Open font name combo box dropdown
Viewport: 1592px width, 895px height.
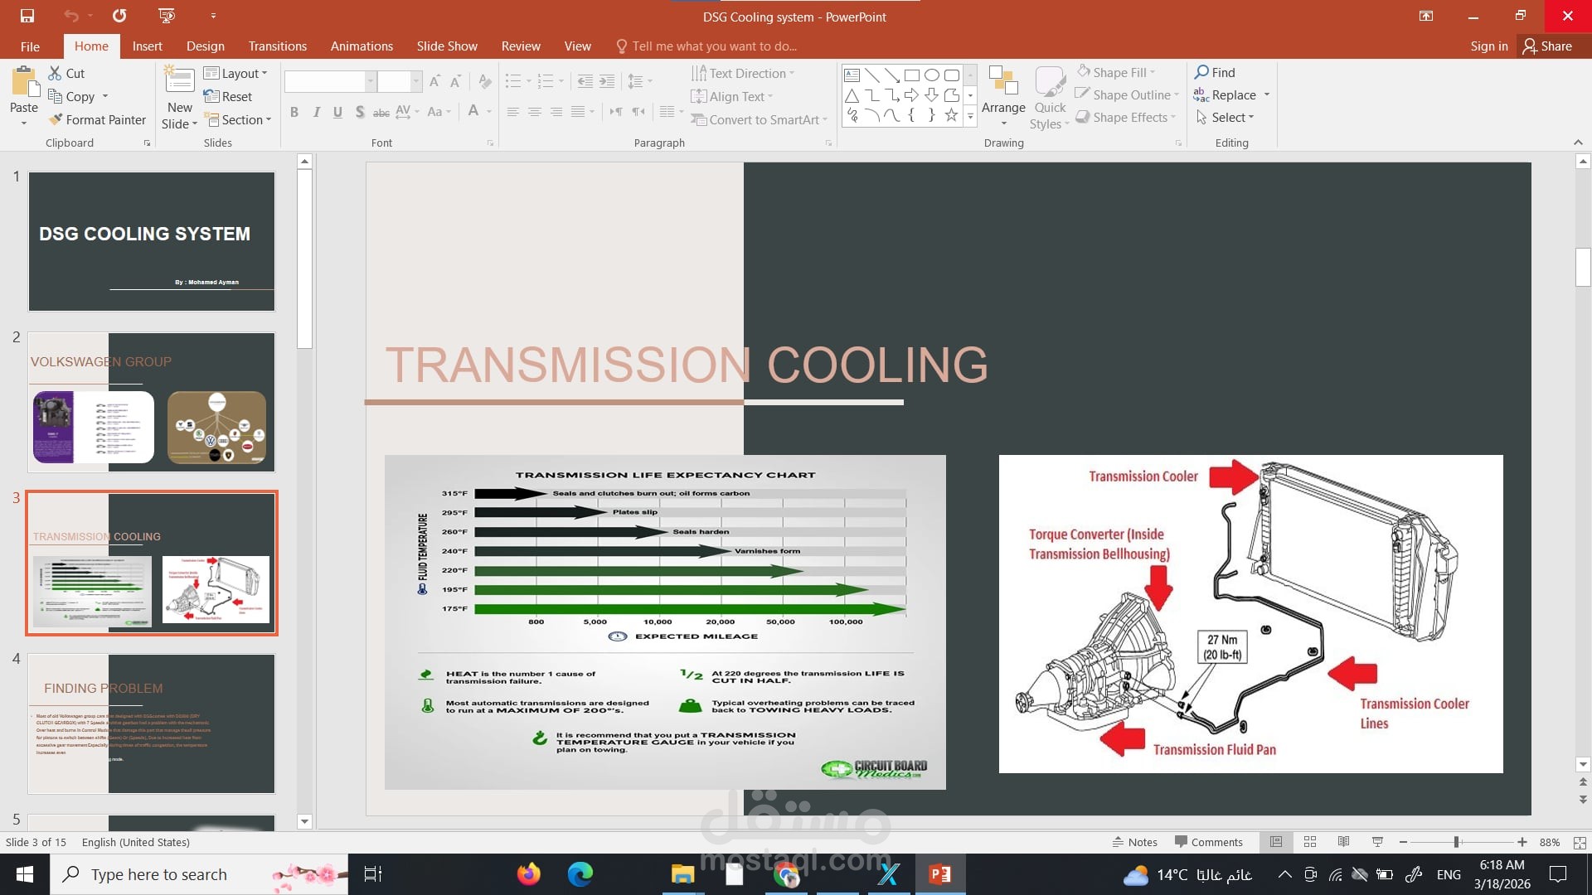(x=371, y=81)
